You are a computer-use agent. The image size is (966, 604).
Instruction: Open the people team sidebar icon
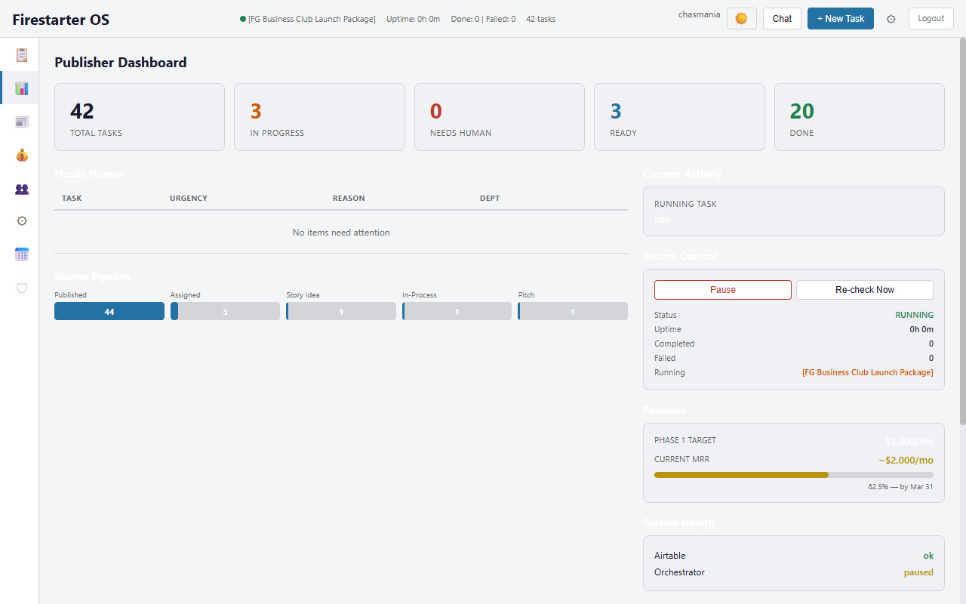[x=22, y=189]
